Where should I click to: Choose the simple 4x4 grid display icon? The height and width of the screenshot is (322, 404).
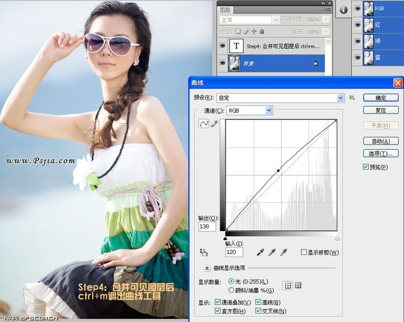pos(287,286)
